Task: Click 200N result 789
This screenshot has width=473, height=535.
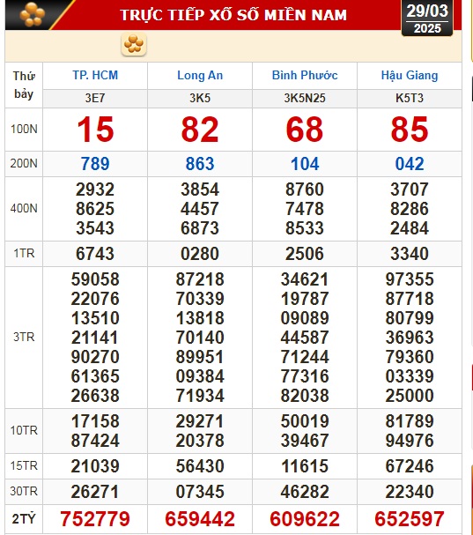Action: pos(95,164)
